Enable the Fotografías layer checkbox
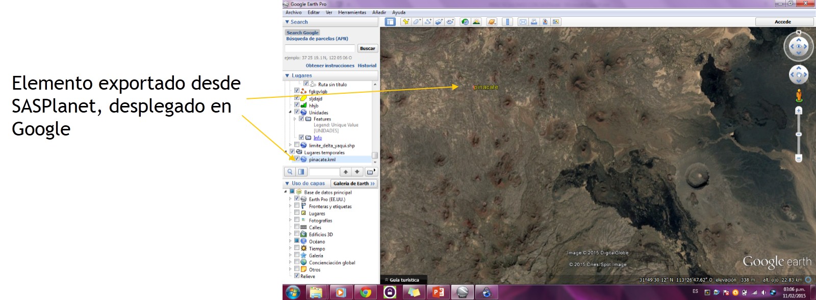The height and width of the screenshot is (300, 816). tap(297, 220)
